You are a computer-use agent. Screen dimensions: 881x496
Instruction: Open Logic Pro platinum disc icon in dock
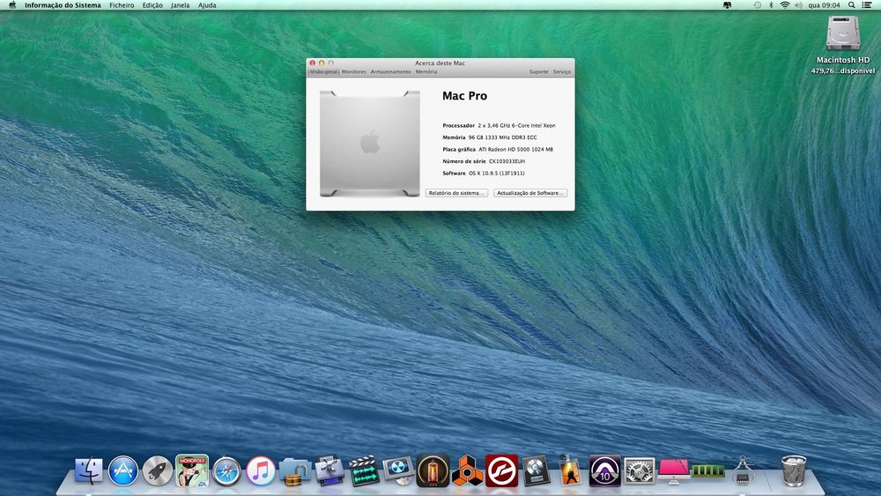click(x=536, y=470)
